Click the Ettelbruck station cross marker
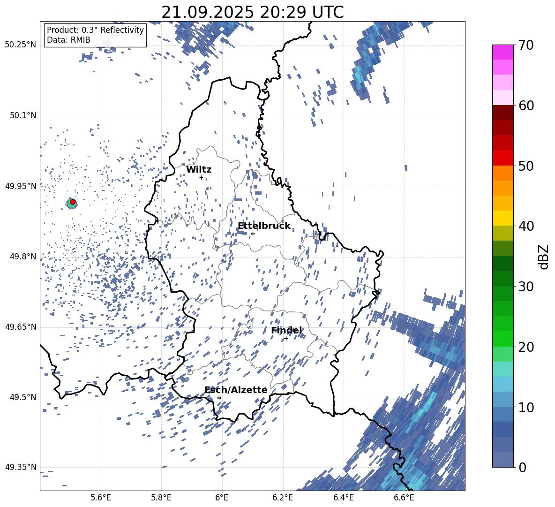The width and height of the screenshot is (555, 507). tap(253, 234)
